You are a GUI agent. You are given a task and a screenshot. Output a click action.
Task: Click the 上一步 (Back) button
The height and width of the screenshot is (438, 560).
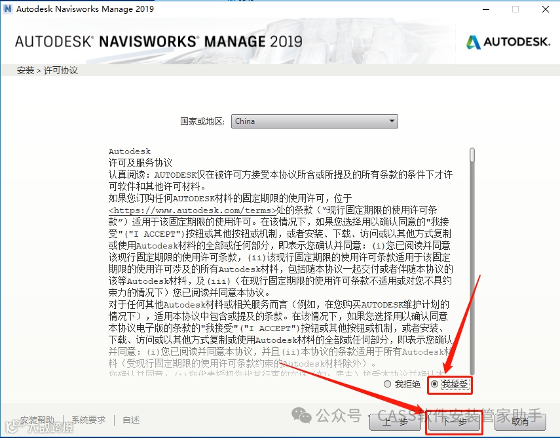[x=396, y=422]
